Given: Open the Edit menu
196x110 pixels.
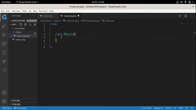Looking at the screenshot, I should click(x=8, y=11).
